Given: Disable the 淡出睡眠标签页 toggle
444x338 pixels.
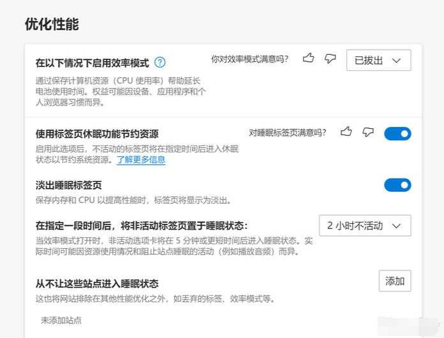Looking at the screenshot, I should [x=397, y=185].
